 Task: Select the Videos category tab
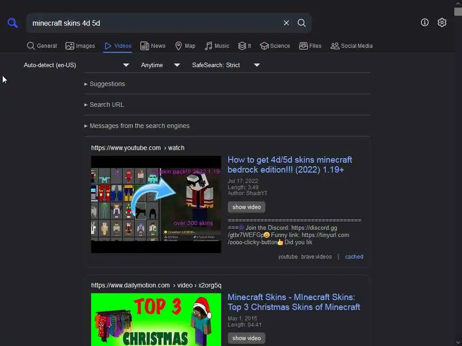118,46
